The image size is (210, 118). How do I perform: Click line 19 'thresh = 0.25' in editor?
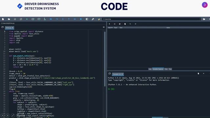point(16,71)
